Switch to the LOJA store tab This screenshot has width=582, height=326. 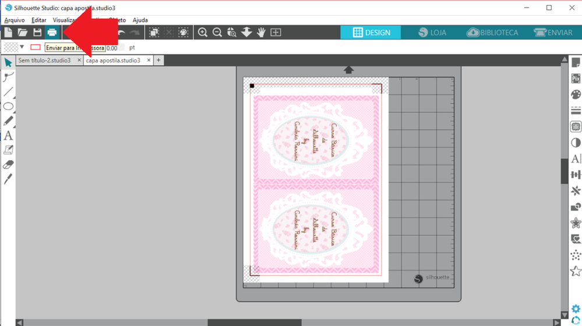(x=432, y=33)
